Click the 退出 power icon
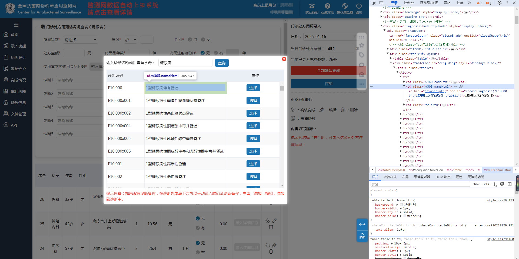Image resolution: width=519 pixels, height=259 pixels. pyautogui.click(x=359, y=6)
